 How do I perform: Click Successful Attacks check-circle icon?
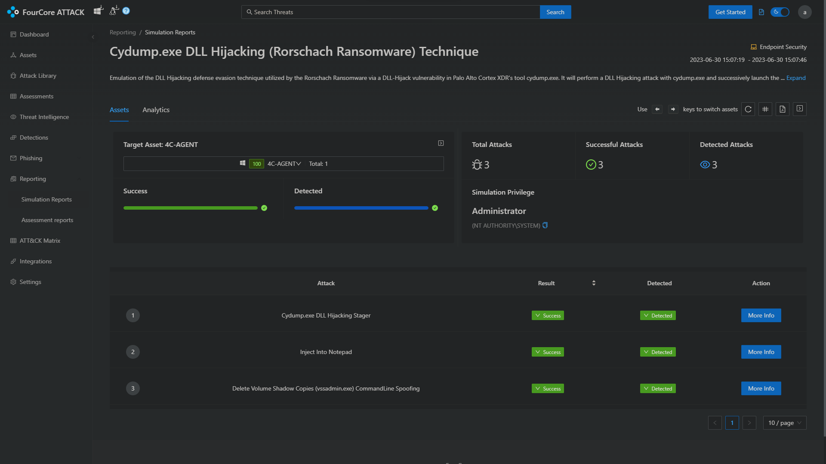(591, 165)
